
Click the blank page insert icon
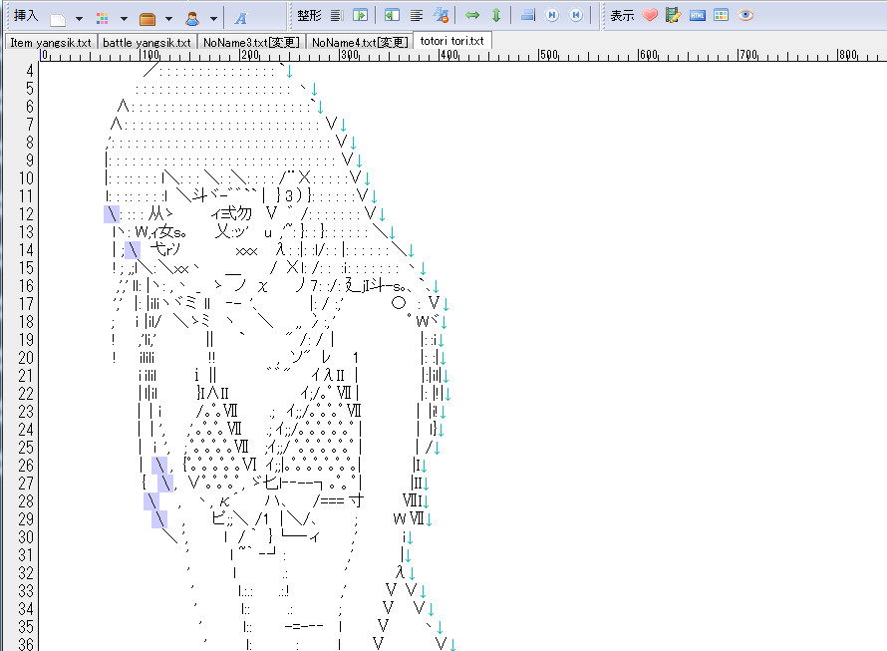[59, 17]
